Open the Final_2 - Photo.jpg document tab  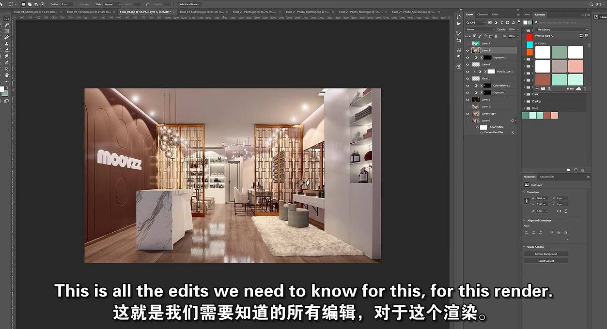pyautogui.click(x=255, y=12)
